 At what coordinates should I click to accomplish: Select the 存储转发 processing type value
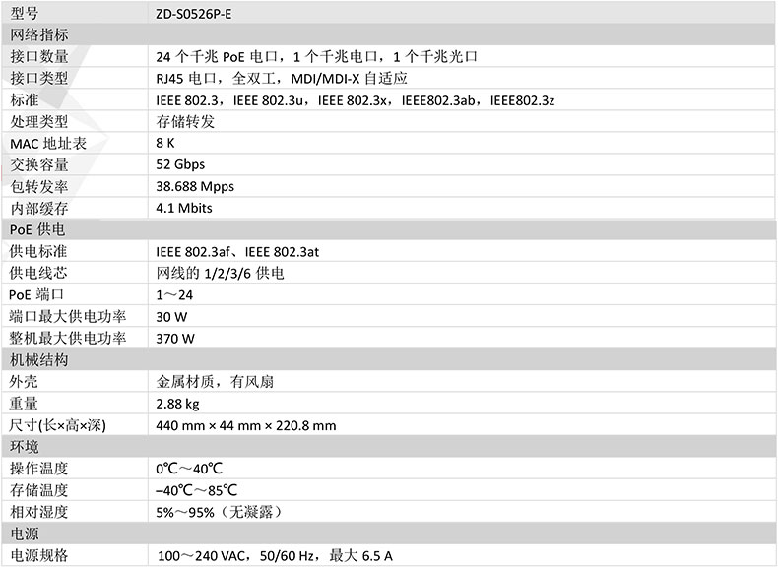click(x=185, y=122)
